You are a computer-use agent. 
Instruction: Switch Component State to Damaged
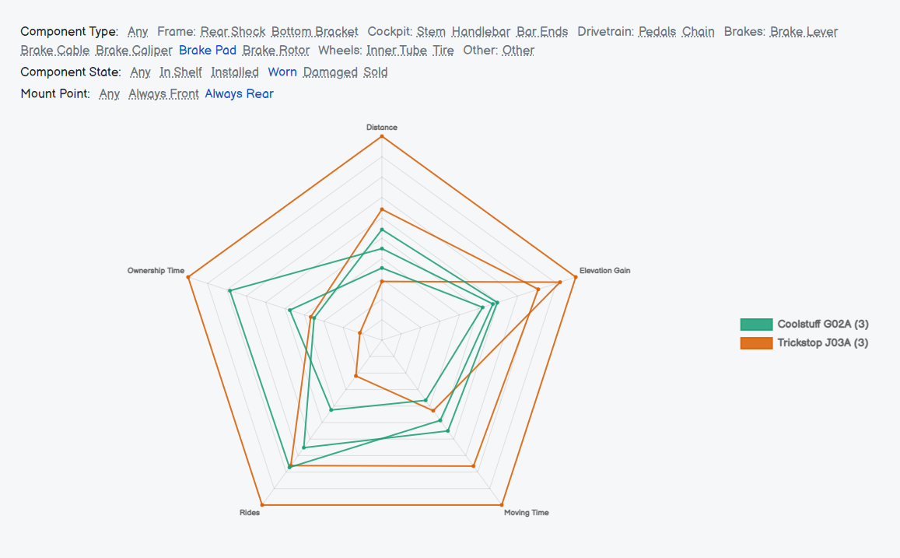[330, 72]
